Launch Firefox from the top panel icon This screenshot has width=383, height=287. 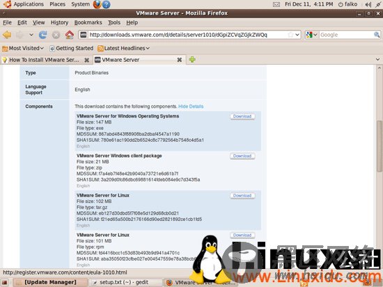(97, 4)
